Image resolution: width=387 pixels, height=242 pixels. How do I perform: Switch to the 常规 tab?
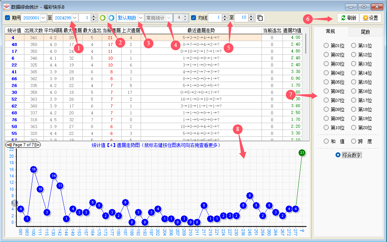[330, 31]
